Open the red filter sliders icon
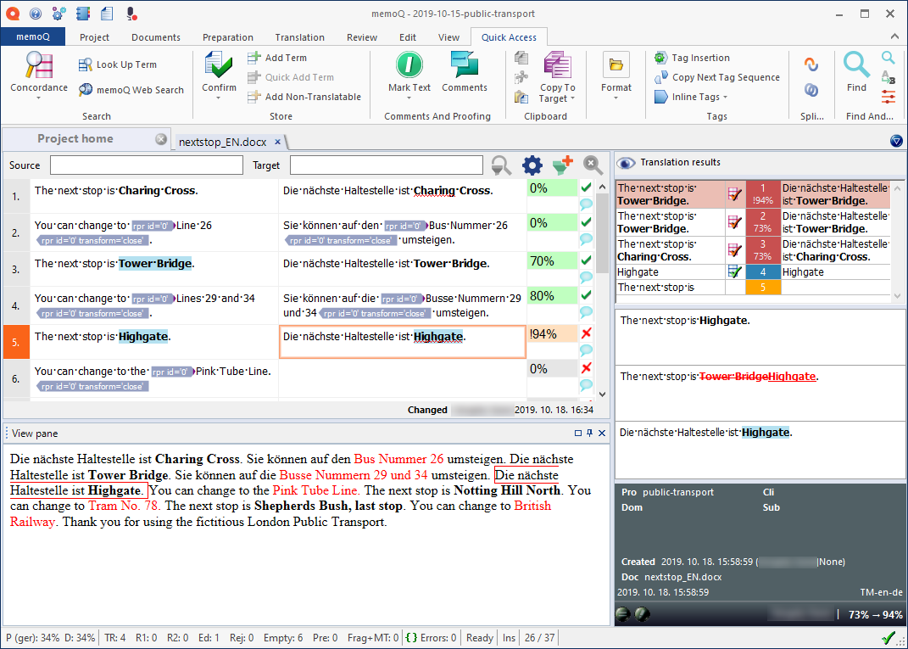The width and height of the screenshot is (908, 649). click(x=888, y=96)
